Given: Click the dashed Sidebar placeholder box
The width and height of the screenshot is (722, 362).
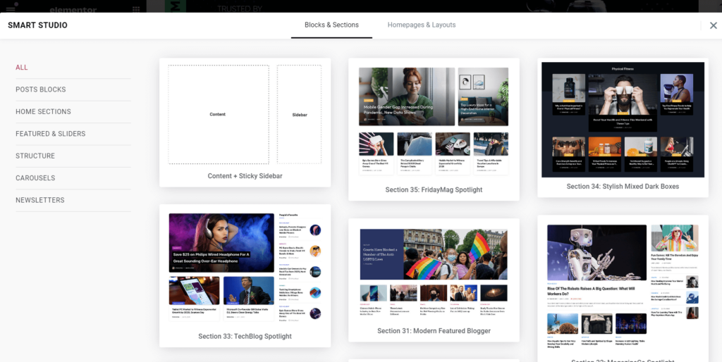Looking at the screenshot, I should 299,114.
